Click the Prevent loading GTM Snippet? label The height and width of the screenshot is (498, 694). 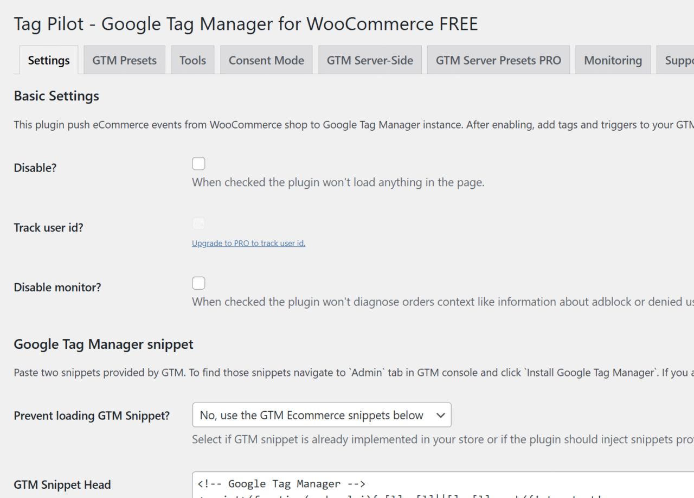[x=92, y=416]
